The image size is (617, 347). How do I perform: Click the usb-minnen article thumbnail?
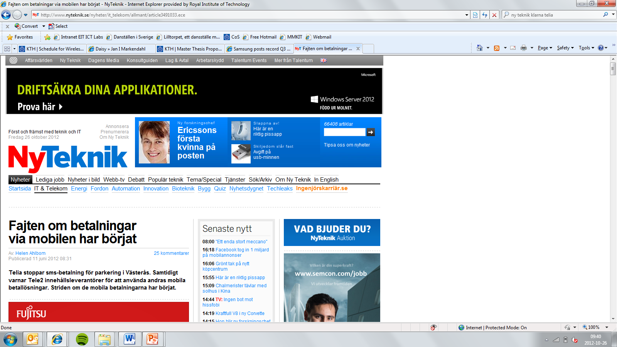pos(241,154)
